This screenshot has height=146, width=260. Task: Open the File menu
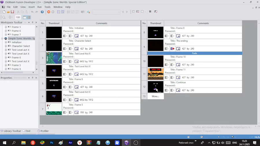(9, 7)
